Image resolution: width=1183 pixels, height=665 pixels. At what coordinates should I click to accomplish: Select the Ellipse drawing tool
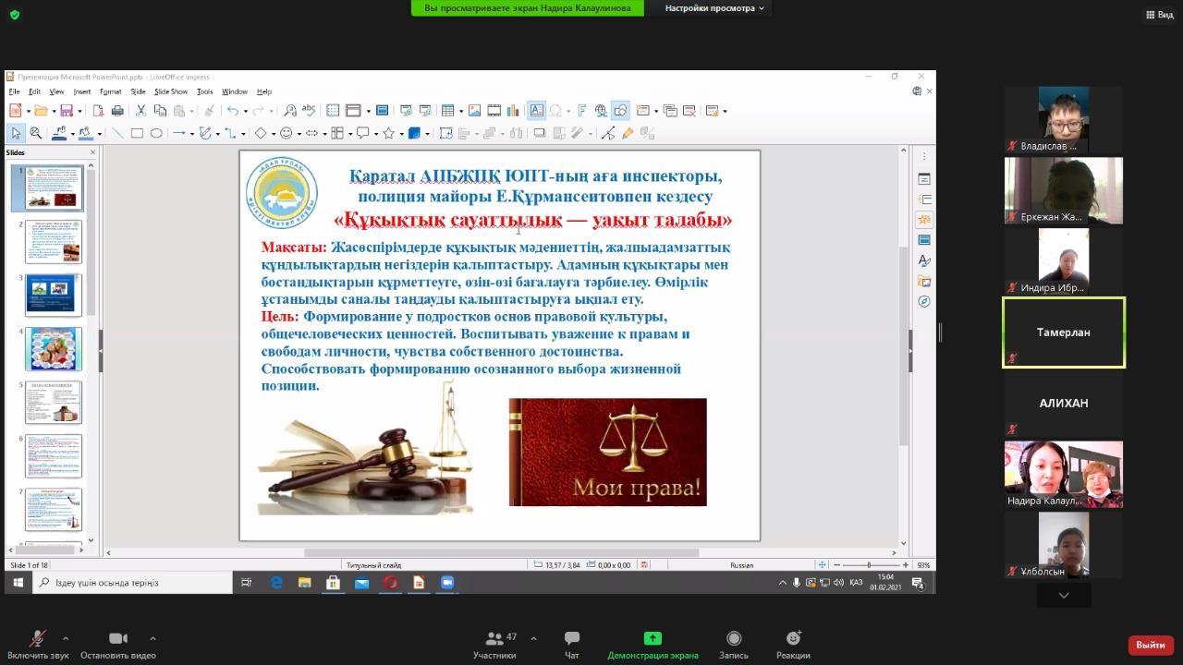click(x=156, y=133)
